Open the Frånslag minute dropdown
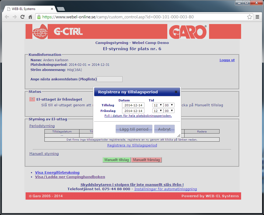The height and width of the screenshot is (215, 264). point(169,111)
